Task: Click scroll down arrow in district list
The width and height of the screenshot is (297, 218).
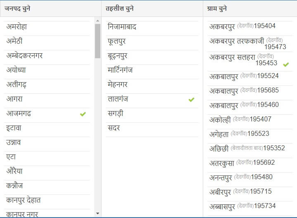Action: click(x=97, y=213)
